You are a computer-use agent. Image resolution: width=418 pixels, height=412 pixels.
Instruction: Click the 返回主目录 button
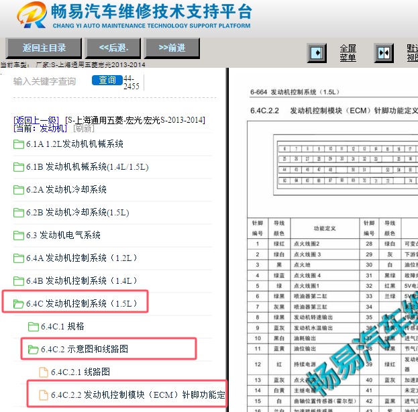pyautogui.click(x=44, y=48)
